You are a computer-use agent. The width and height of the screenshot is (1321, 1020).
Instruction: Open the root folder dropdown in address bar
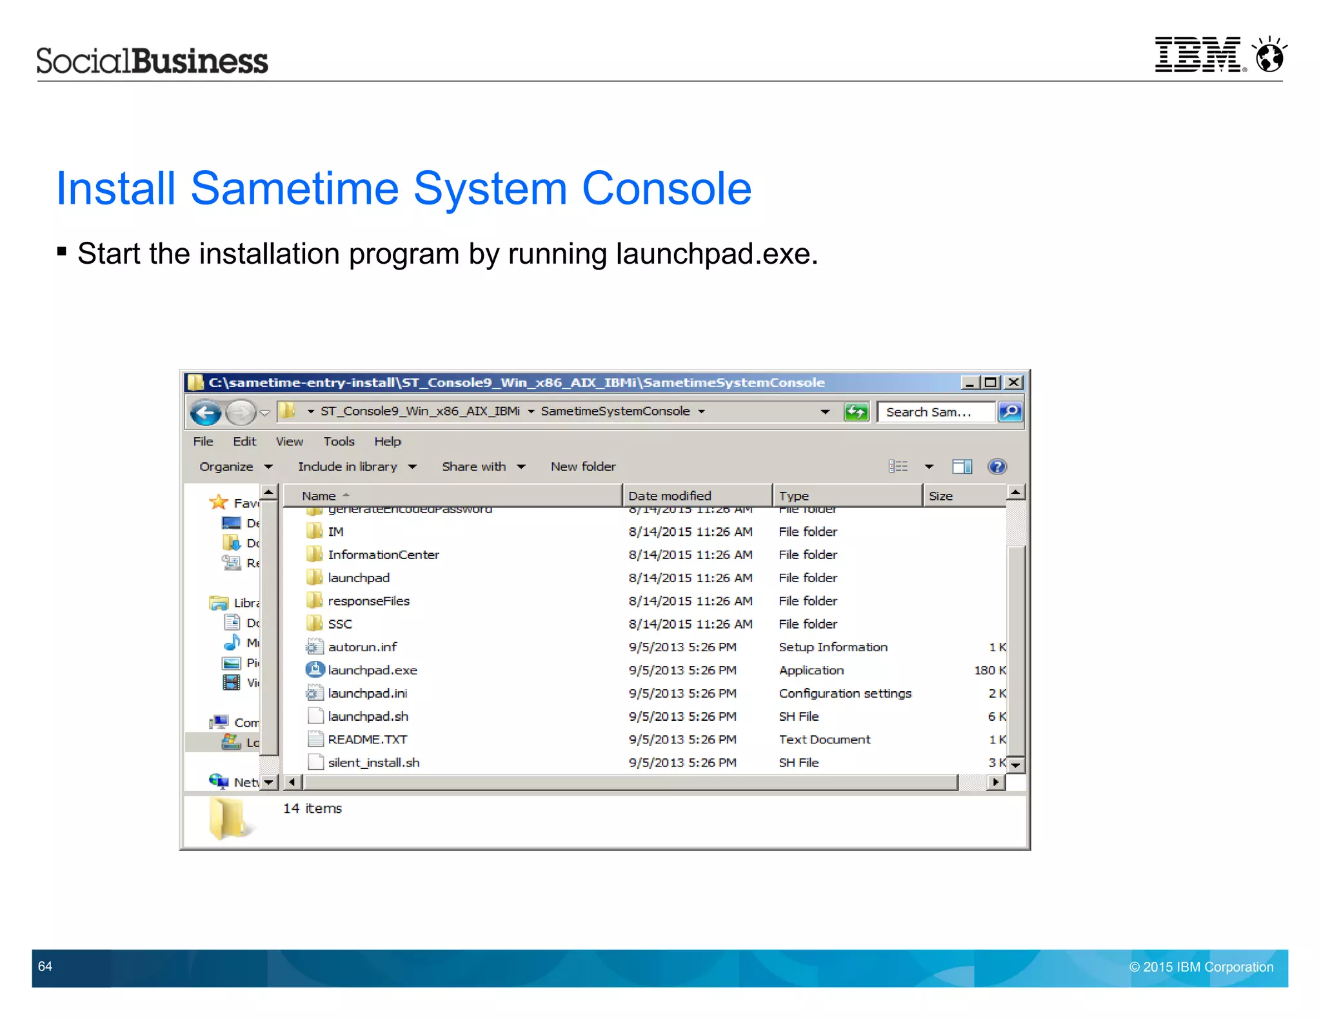tap(310, 411)
